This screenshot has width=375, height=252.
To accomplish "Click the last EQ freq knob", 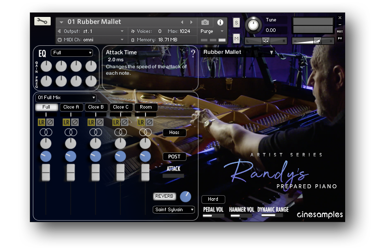I will 91,81.
